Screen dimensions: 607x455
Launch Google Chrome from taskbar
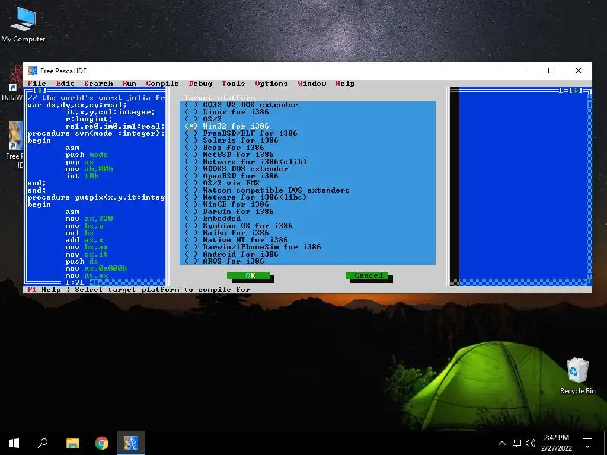coord(102,443)
